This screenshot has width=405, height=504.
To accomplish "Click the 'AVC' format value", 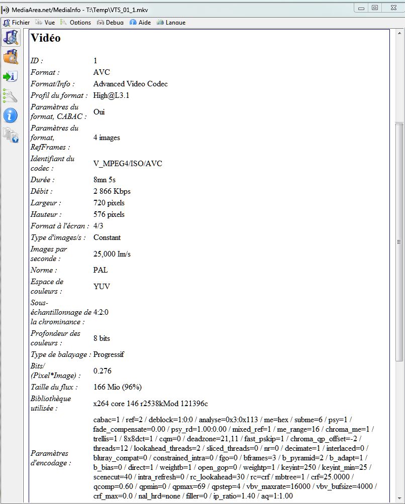I will (x=102, y=72).
